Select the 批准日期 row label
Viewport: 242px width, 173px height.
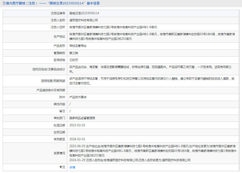tap(59, 125)
